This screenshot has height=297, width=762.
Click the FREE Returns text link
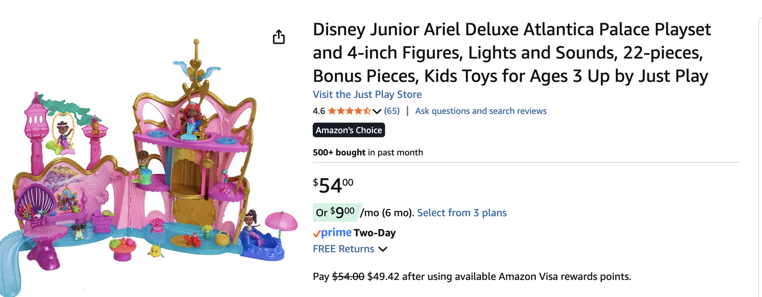pyautogui.click(x=343, y=249)
